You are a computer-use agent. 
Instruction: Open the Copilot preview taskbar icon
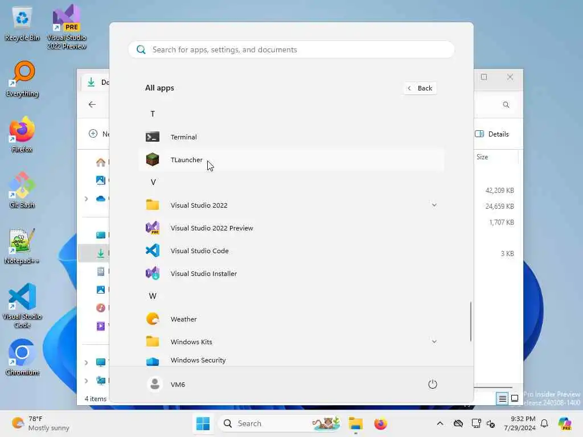coord(565,423)
